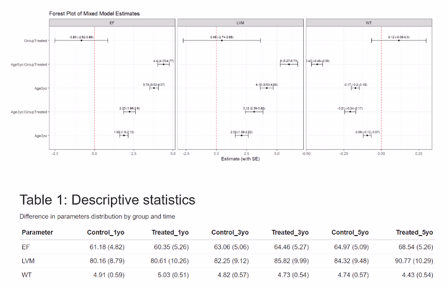Click the Age3yo:GroupTreated y-axis label

(x=29, y=112)
